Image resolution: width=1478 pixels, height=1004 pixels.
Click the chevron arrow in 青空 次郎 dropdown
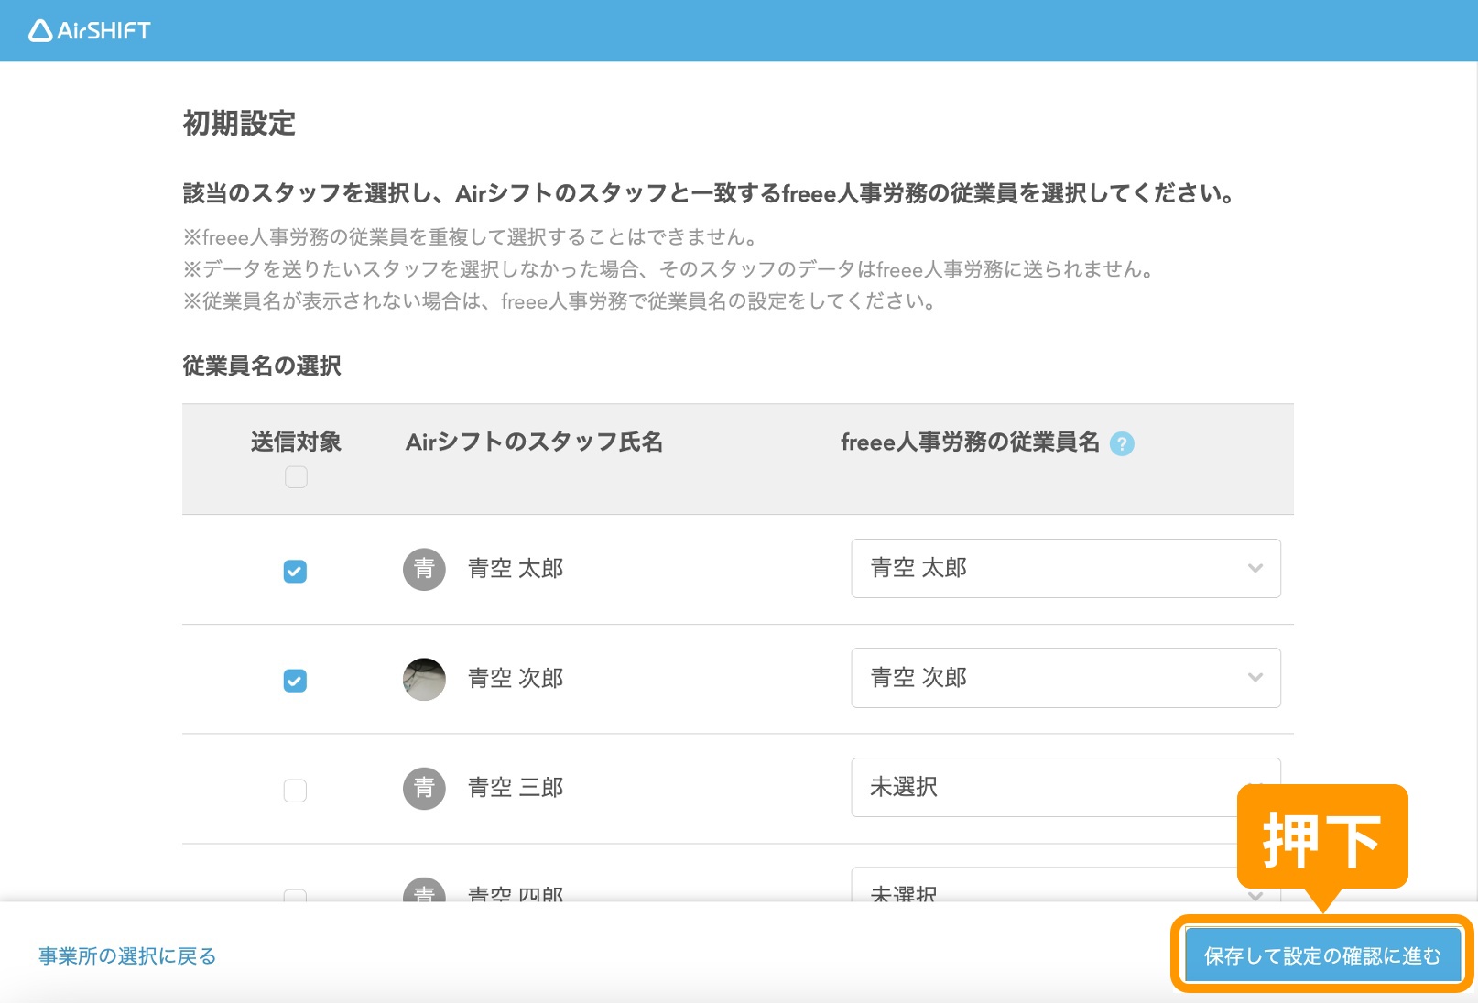coord(1255,678)
